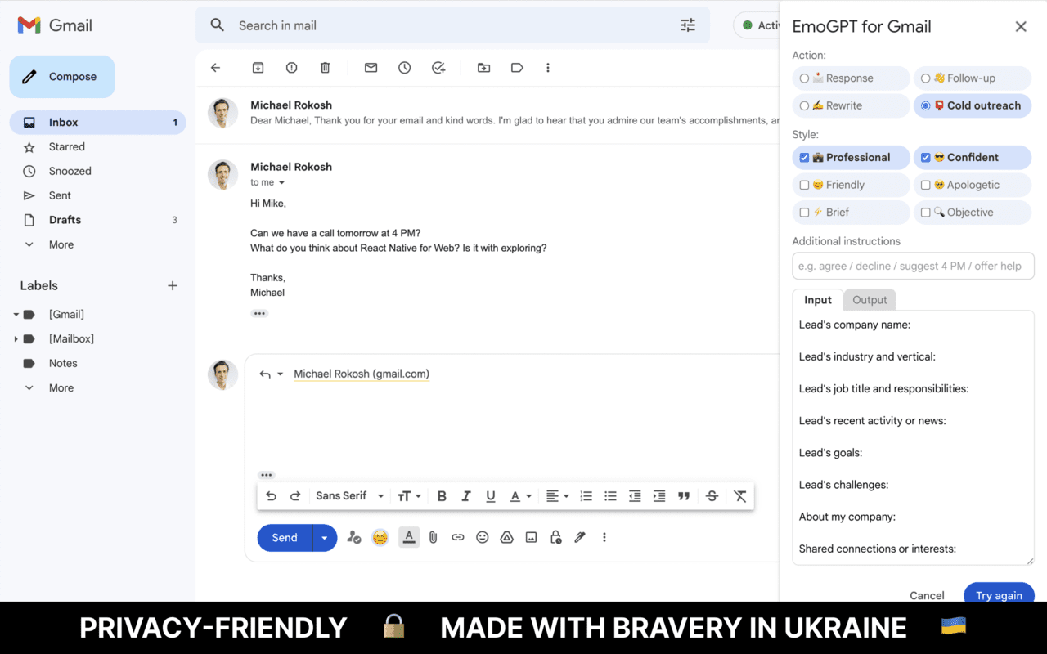Open the Labels tag icon in toolbar
The image size is (1047, 654).
517,68
